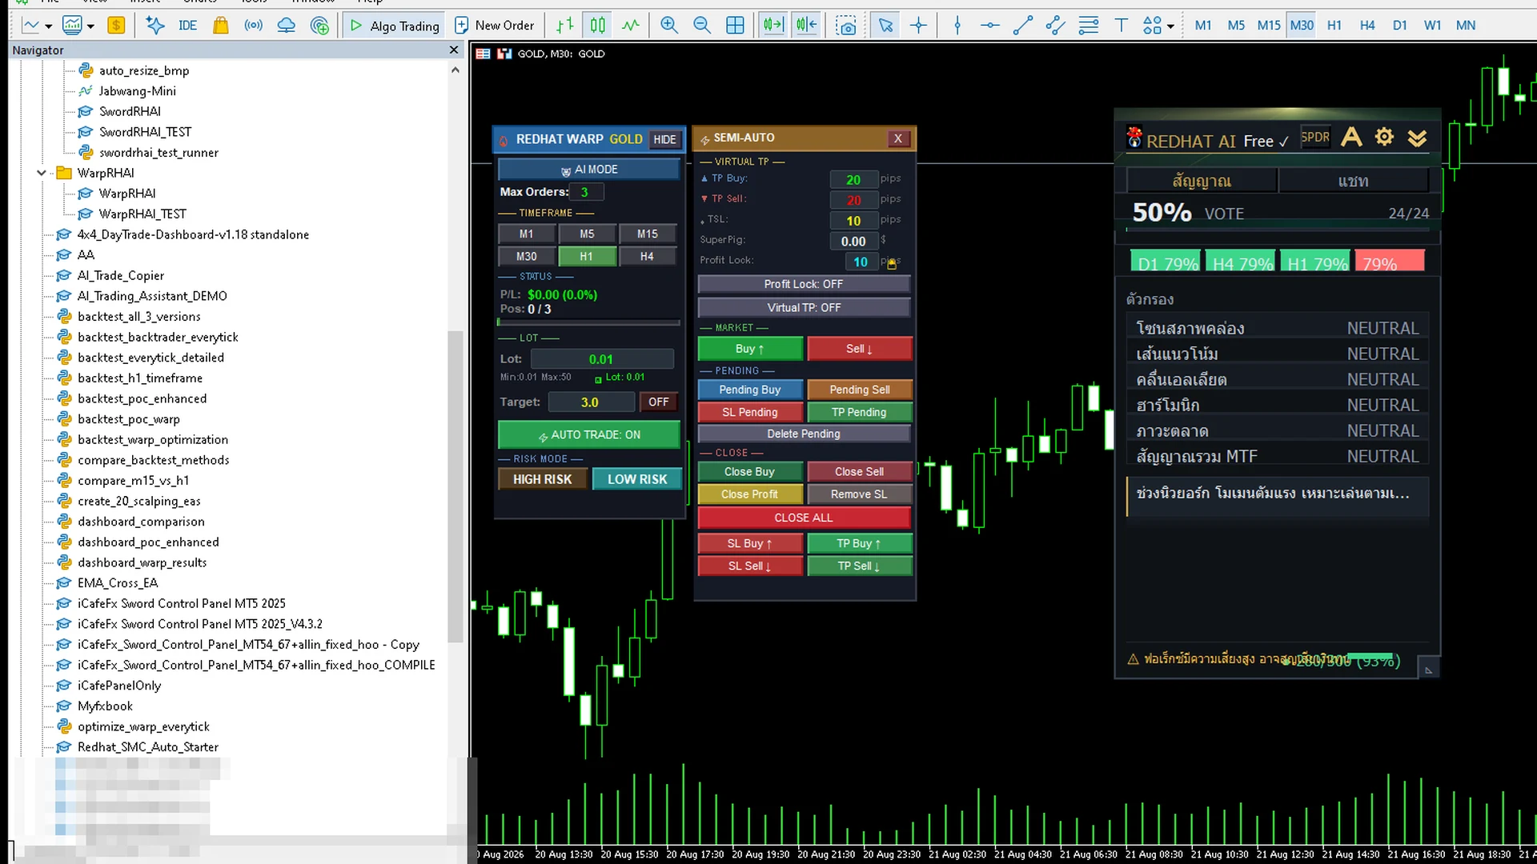This screenshot has height=864, width=1537.
Task: Draw a horizontal line on chart
Action: [990, 26]
